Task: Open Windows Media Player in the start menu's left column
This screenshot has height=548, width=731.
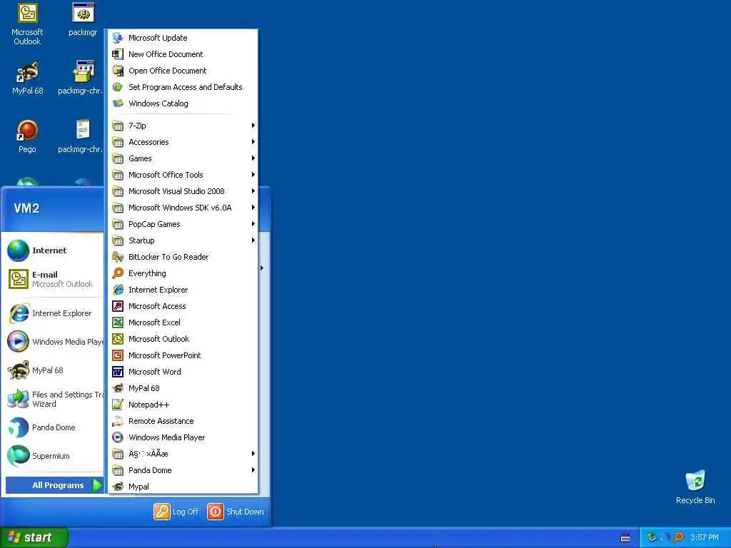Action: tap(54, 342)
